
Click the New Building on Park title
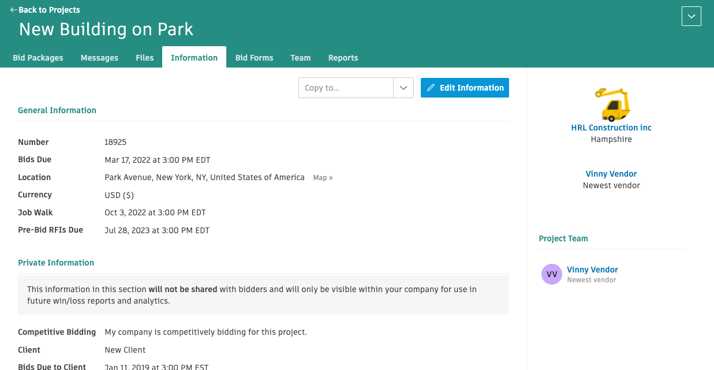coord(106,29)
